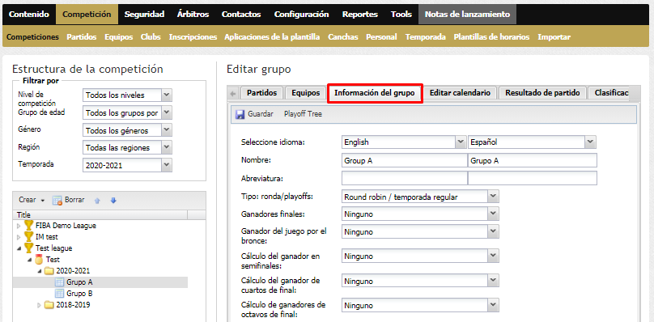The width and height of the screenshot is (654, 322).
Task: Click the Grupo B table icon
Action: [x=59, y=293]
